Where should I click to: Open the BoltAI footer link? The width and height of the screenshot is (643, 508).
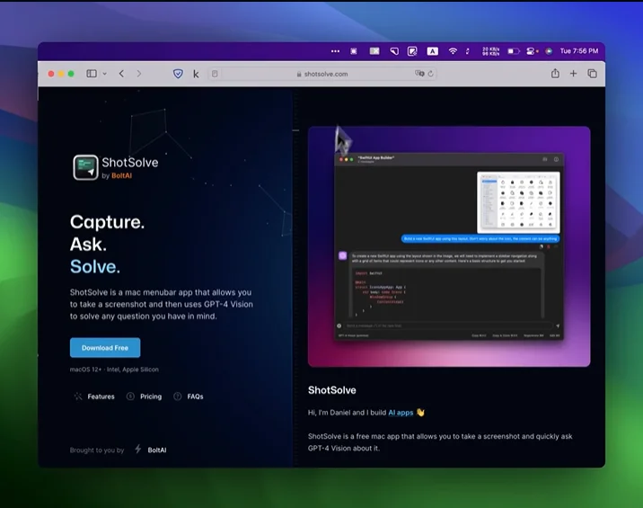tap(157, 450)
